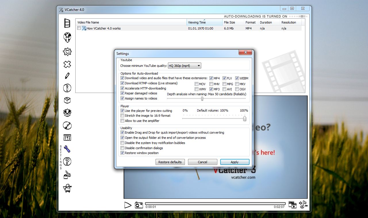Enable the OGV extension checkbox
Screen dimensions: 368x218
click(237, 89)
